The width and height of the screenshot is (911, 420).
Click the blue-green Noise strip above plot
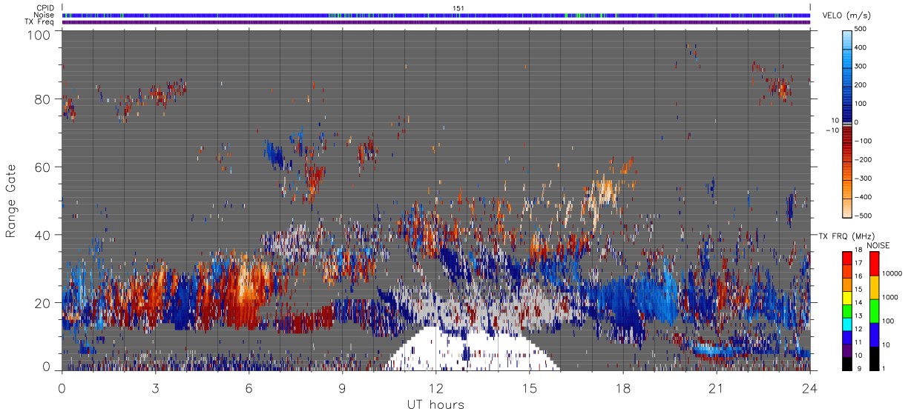tap(436, 15)
